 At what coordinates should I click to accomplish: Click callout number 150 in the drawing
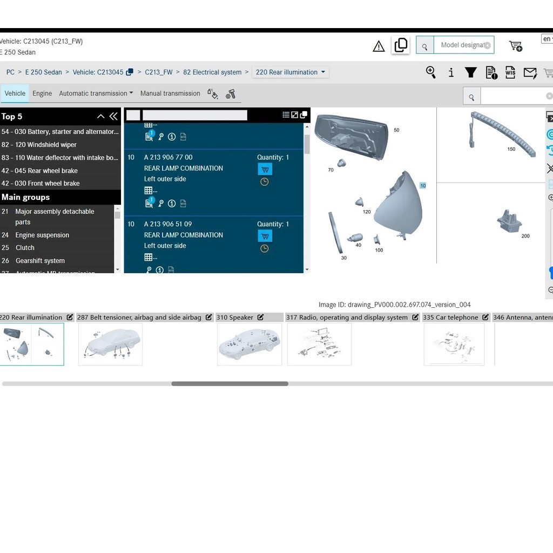(x=511, y=149)
